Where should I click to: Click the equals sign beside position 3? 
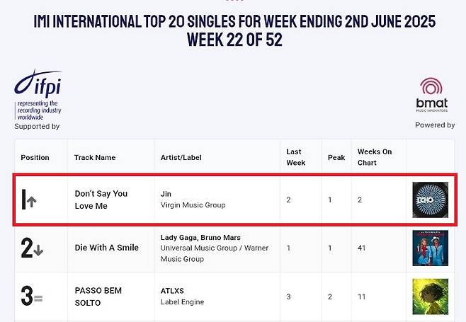(38, 299)
